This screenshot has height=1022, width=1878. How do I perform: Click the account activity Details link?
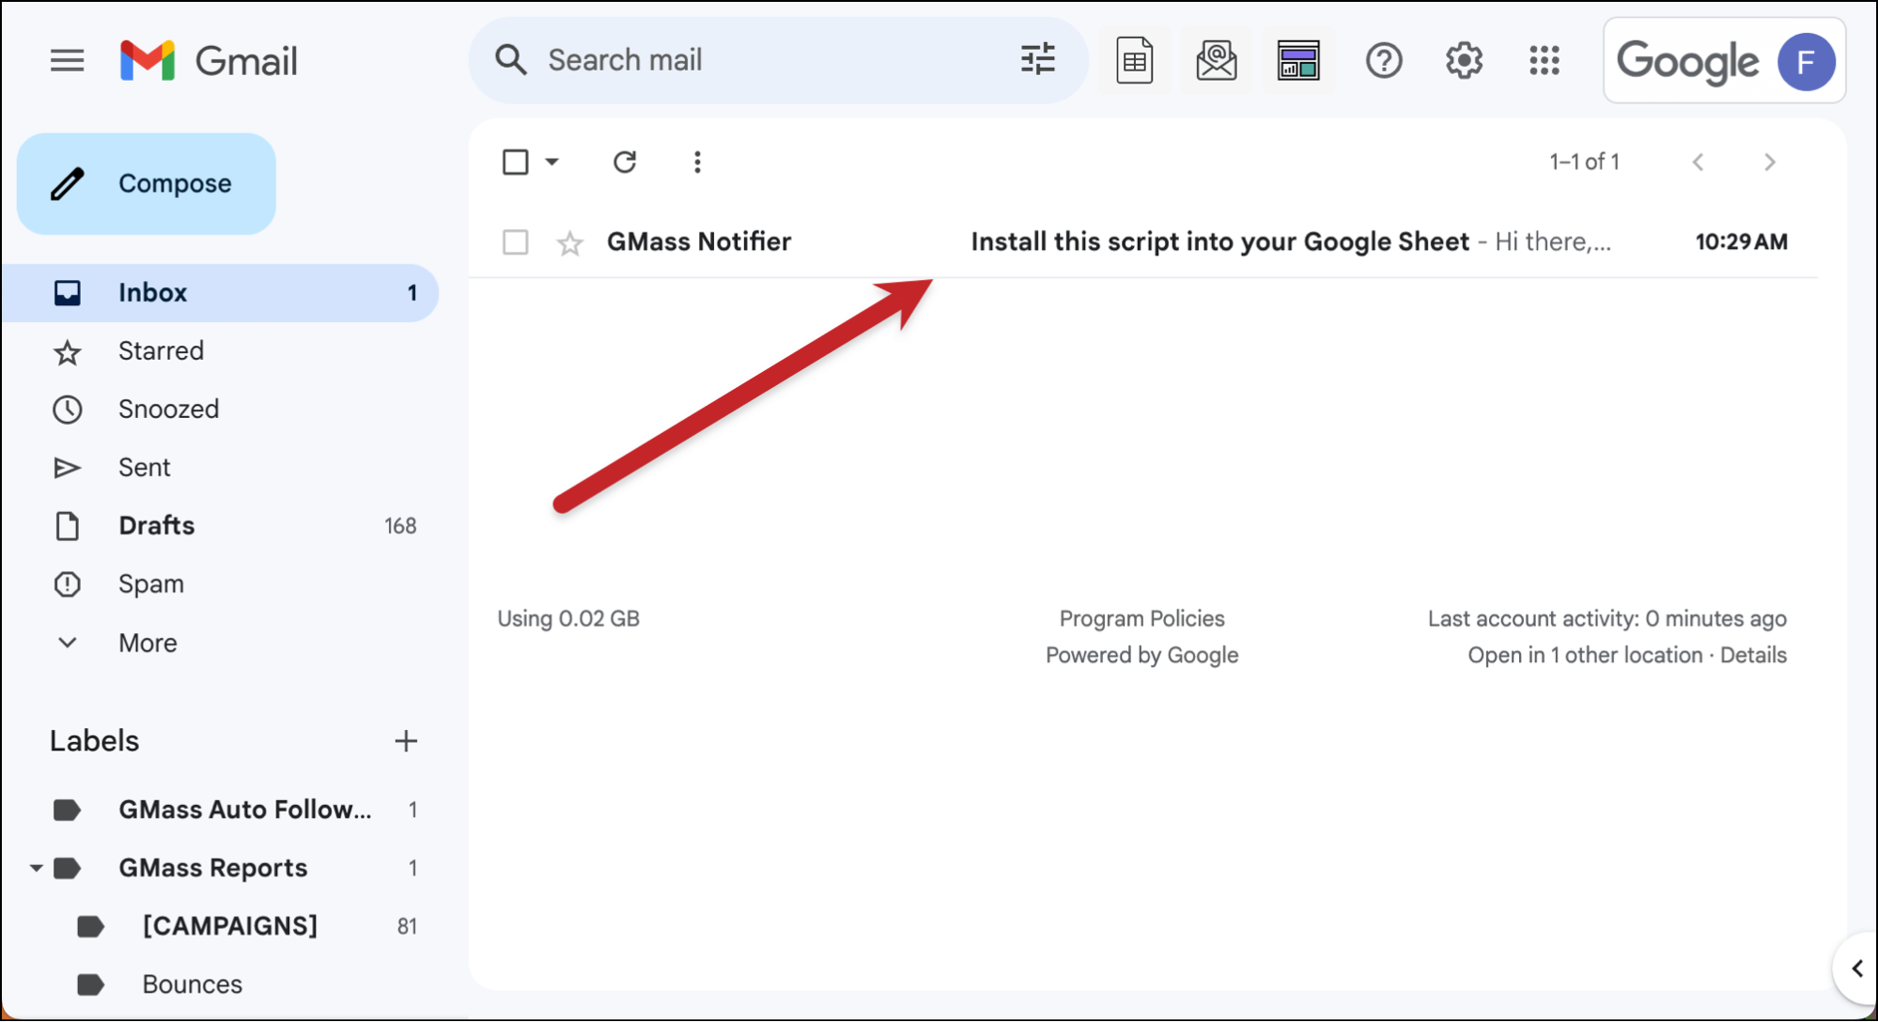[1753, 656]
